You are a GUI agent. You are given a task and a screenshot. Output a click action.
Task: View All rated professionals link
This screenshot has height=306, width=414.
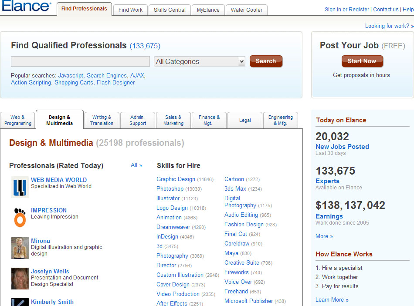pos(136,165)
